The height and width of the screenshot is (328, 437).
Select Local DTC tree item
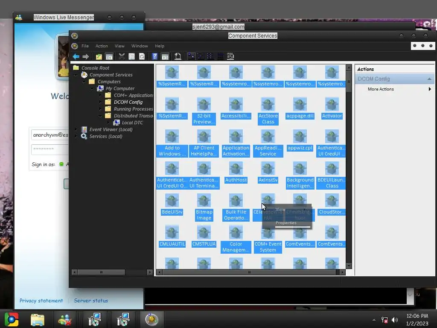pyautogui.click(x=132, y=123)
